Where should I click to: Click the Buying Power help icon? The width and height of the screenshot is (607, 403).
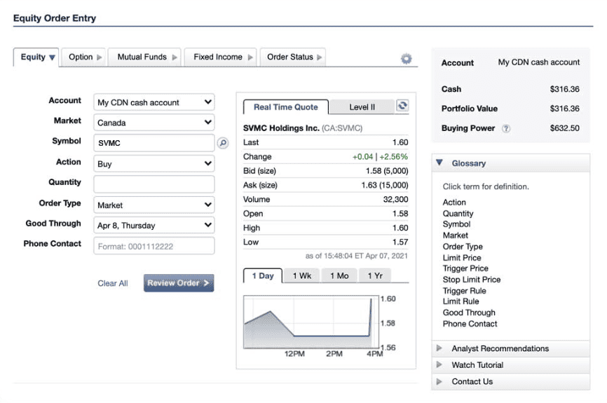(506, 129)
